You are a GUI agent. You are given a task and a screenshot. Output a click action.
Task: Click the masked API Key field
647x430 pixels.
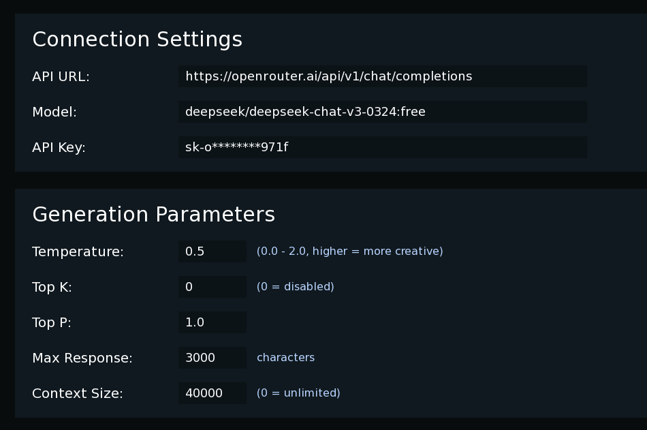point(382,147)
